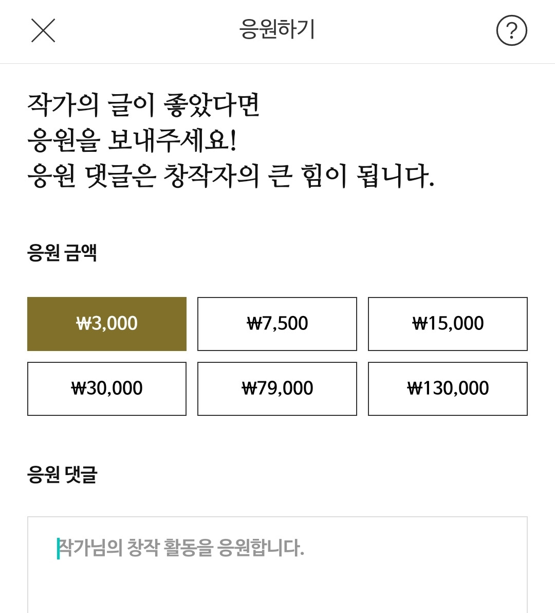Image resolution: width=555 pixels, height=613 pixels.
Task: Click the 응원하기 page title
Action: click(x=277, y=29)
